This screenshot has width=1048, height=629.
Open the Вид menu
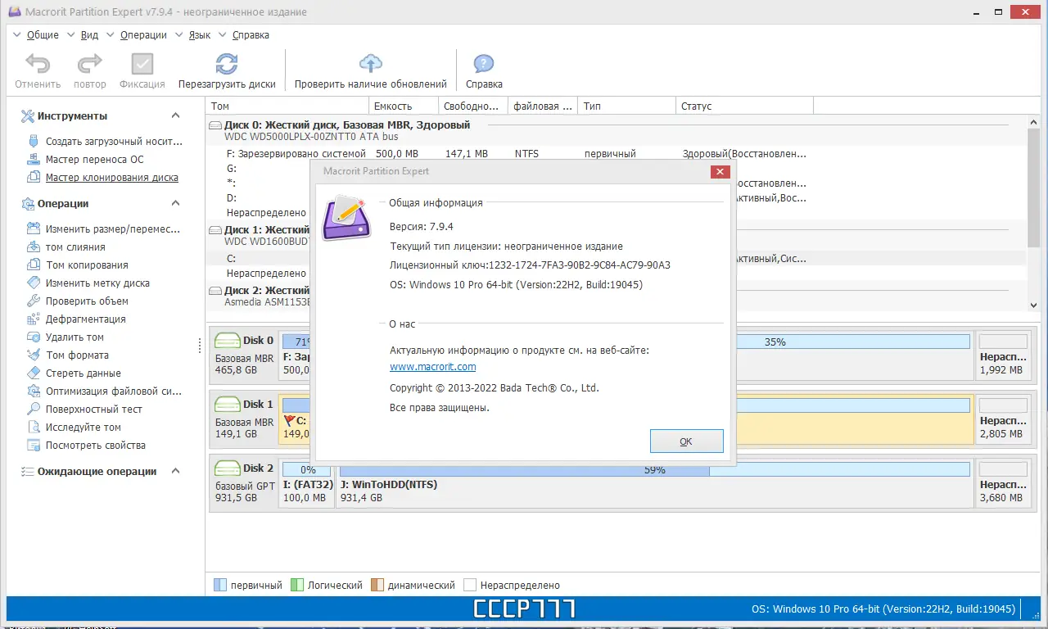tap(90, 35)
